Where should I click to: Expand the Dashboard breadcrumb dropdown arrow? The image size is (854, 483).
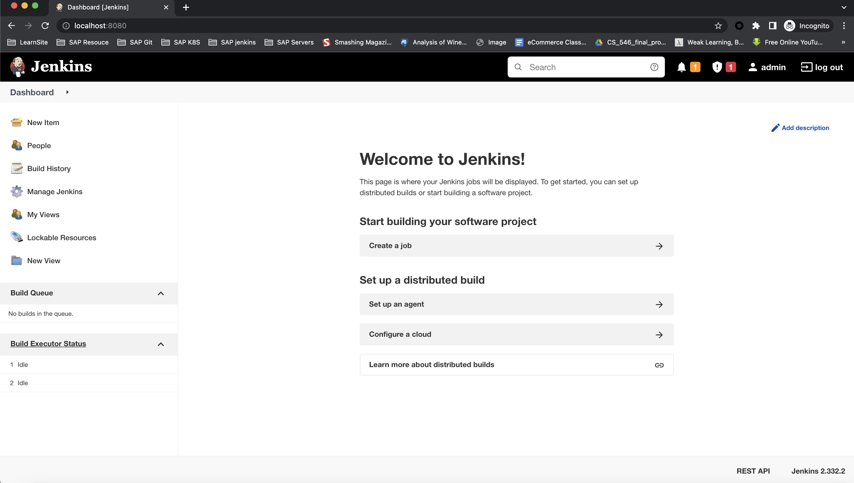[67, 92]
